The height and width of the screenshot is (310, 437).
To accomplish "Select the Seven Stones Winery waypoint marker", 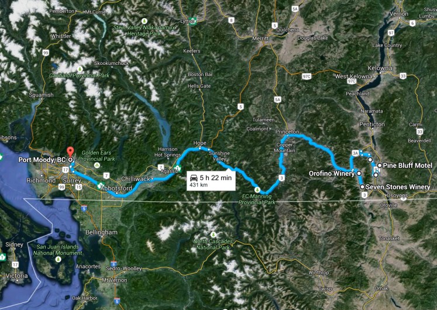I will click(362, 187).
